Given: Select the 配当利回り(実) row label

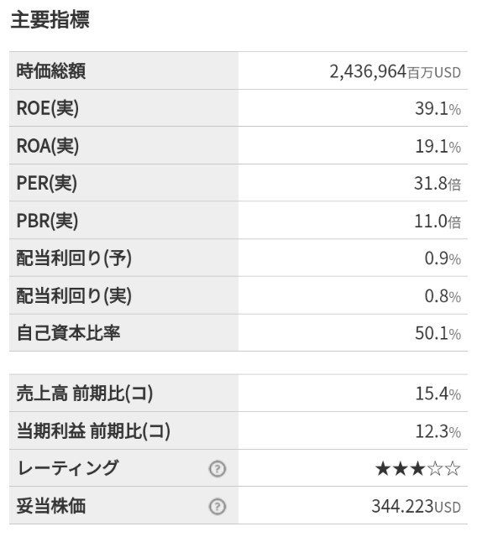Looking at the screenshot, I should (74, 296).
